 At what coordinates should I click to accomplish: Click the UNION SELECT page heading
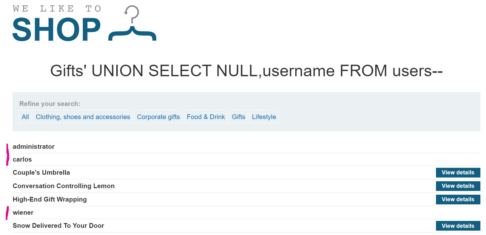coord(246,71)
